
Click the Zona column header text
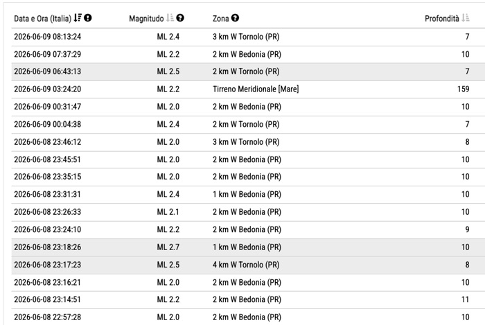[220, 19]
